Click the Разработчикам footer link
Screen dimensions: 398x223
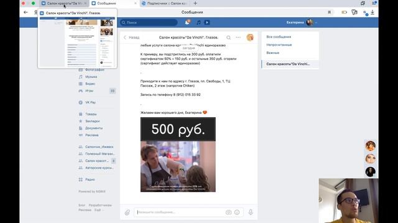(100, 205)
